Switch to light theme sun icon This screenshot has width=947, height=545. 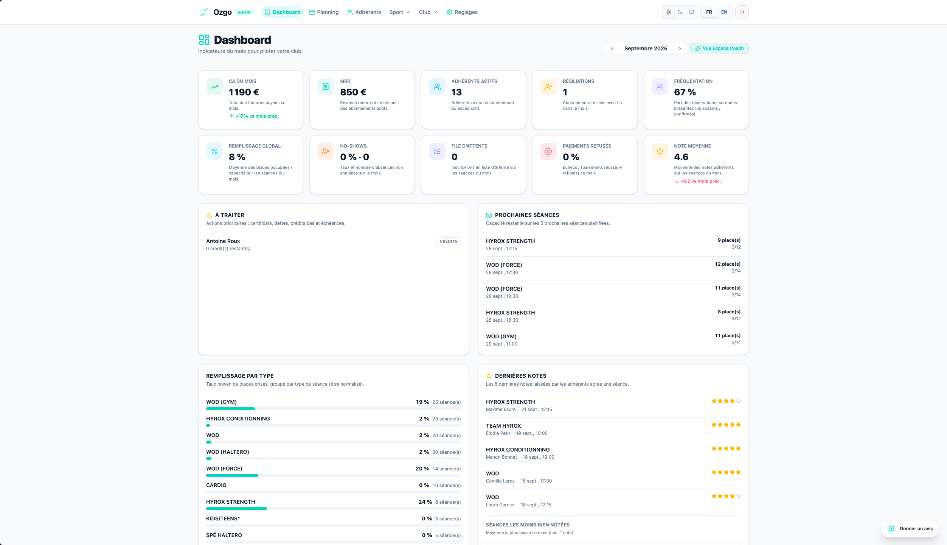669,12
